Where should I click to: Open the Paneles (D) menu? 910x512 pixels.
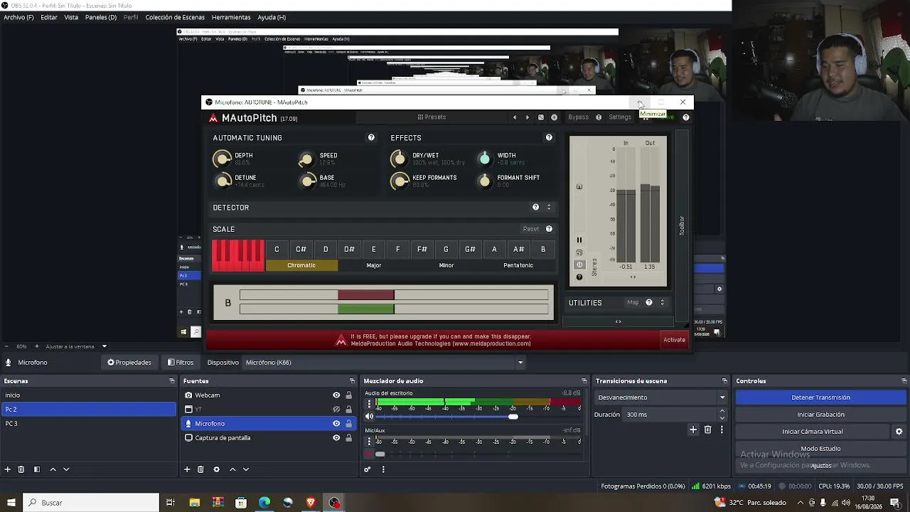coord(101,17)
